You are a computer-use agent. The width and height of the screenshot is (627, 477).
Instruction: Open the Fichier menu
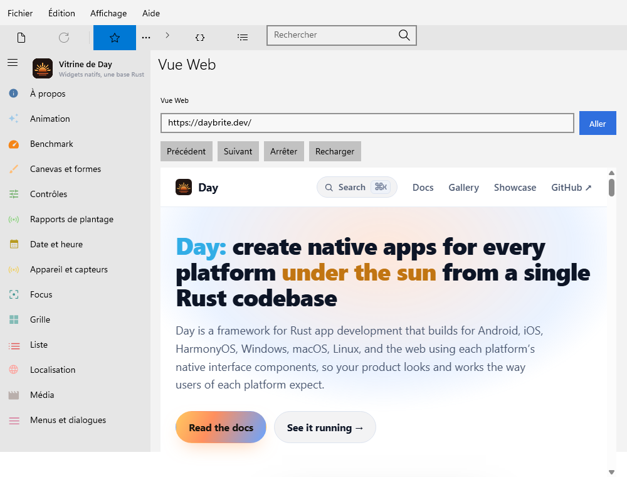point(20,13)
